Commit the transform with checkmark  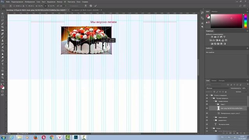(x=95, y=6)
